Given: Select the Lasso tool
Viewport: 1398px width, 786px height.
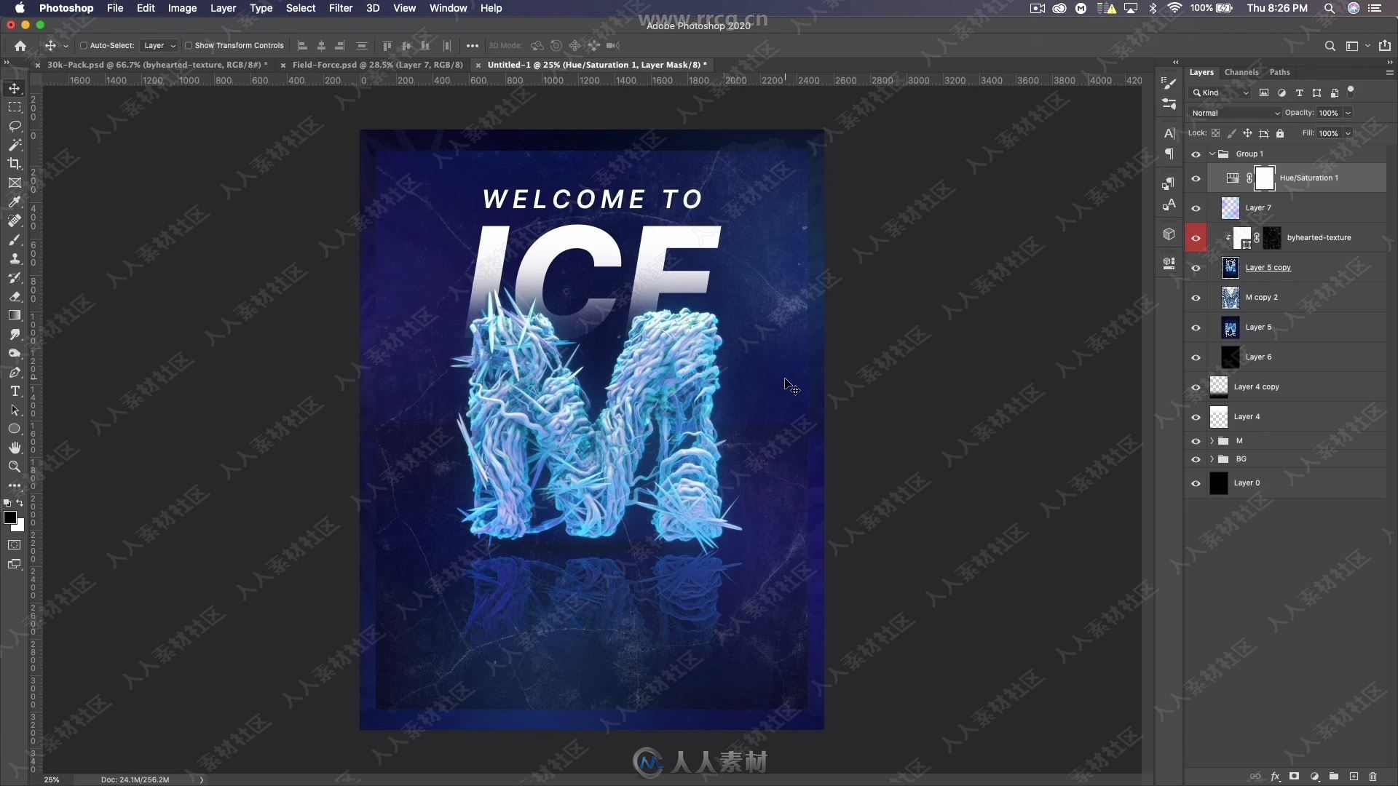Looking at the screenshot, I should point(15,126).
